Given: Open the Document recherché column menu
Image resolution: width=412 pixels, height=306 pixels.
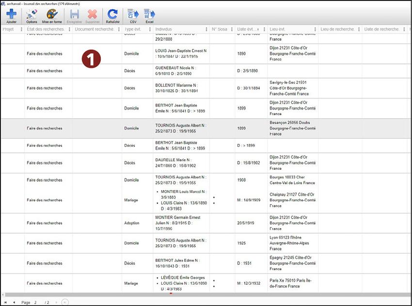Looking at the screenshot, I should (x=119, y=29).
